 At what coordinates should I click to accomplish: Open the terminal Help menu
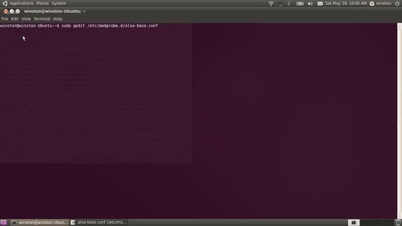click(58, 19)
